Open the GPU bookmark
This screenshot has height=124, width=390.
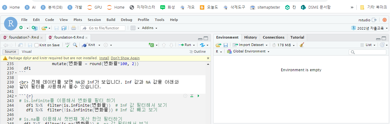tap(94, 7)
